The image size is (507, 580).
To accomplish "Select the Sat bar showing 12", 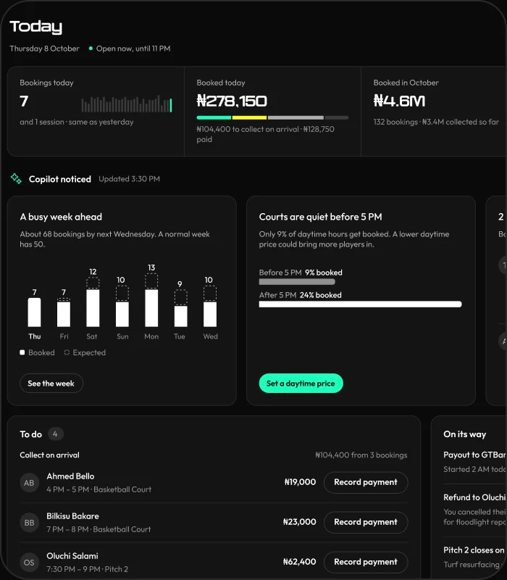I will click(x=93, y=302).
